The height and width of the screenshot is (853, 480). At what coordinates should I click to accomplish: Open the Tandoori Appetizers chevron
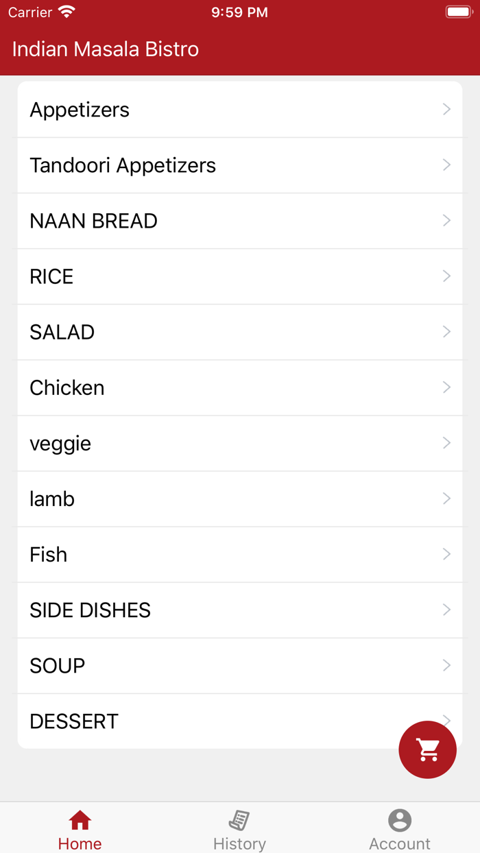[x=446, y=165]
